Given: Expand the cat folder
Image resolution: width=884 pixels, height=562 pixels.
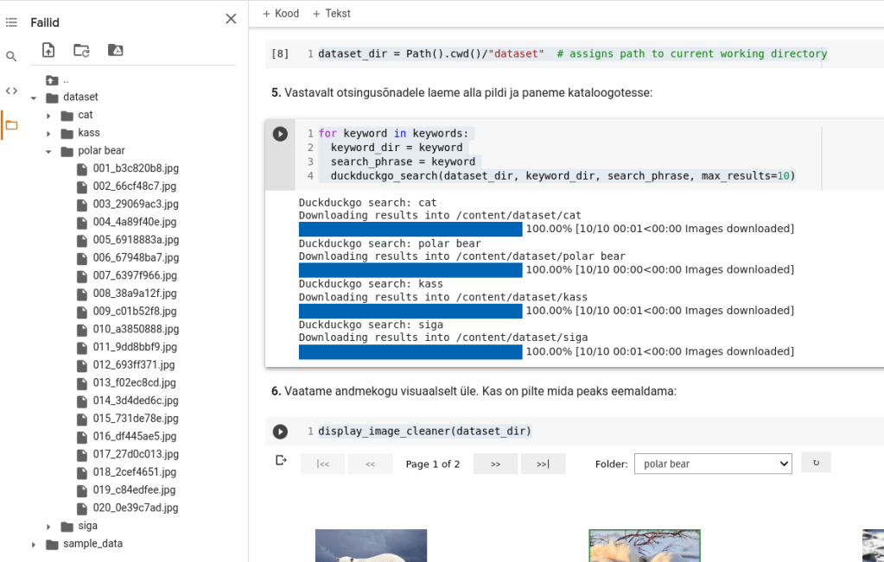Looking at the screenshot, I should coord(49,116).
